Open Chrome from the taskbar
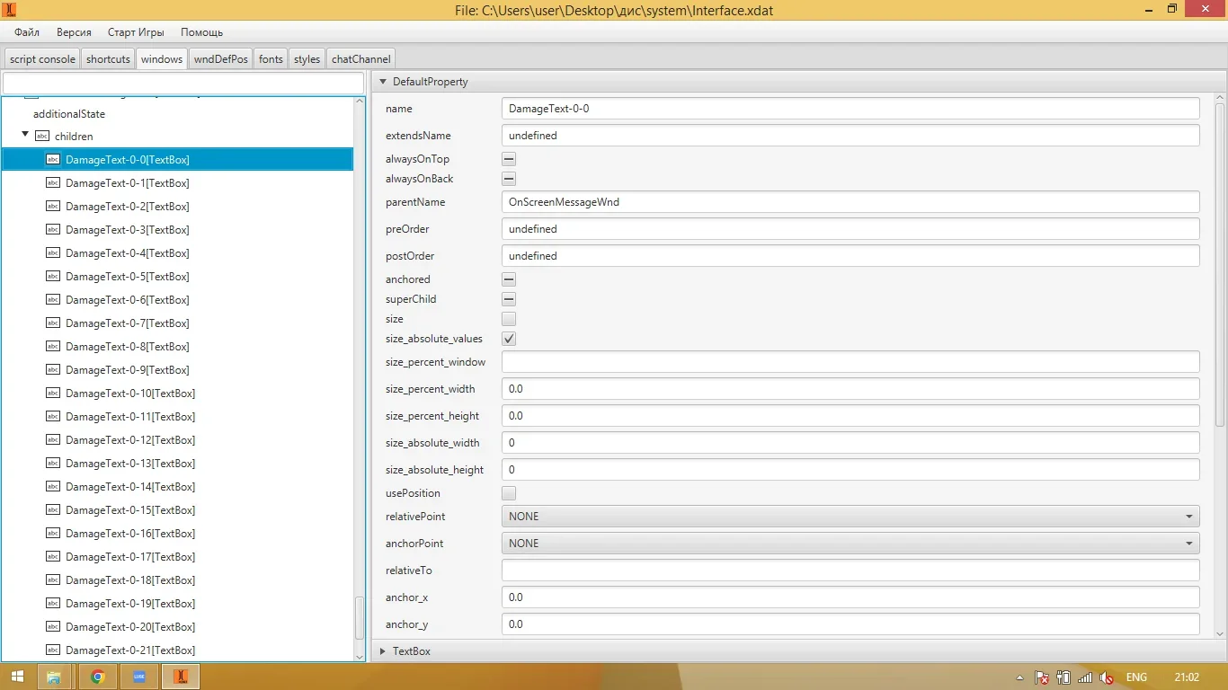1228x690 pixels. coord(98,677)
